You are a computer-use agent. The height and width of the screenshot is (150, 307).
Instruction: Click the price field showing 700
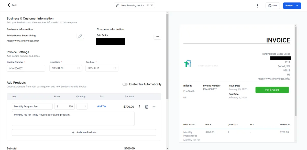click(x=64, y=106)
